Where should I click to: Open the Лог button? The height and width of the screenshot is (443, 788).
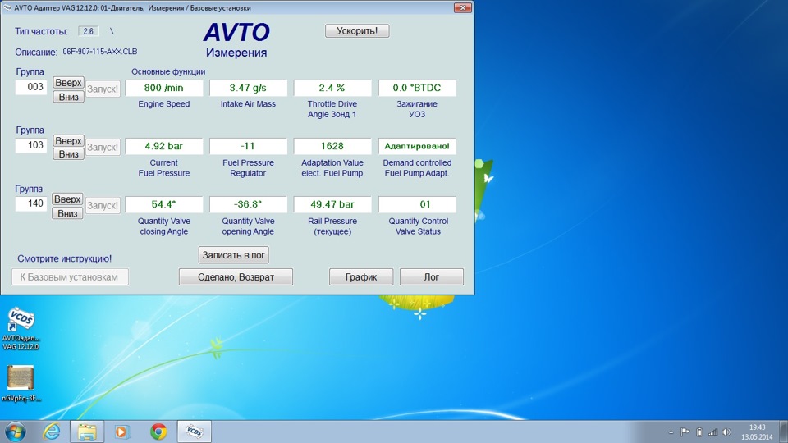click(x=431, y=276)
